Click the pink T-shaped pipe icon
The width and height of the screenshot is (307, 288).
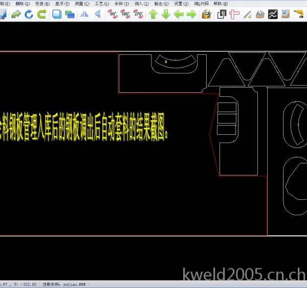[x=234, y=14]
